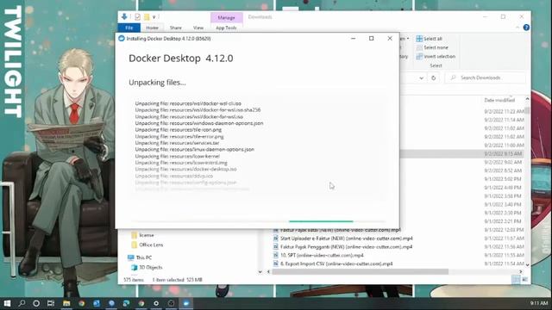Click the video icon beside Start Uploader e-Faktur file
Viewport: 552px width, 310px height.
pos(276,239)
